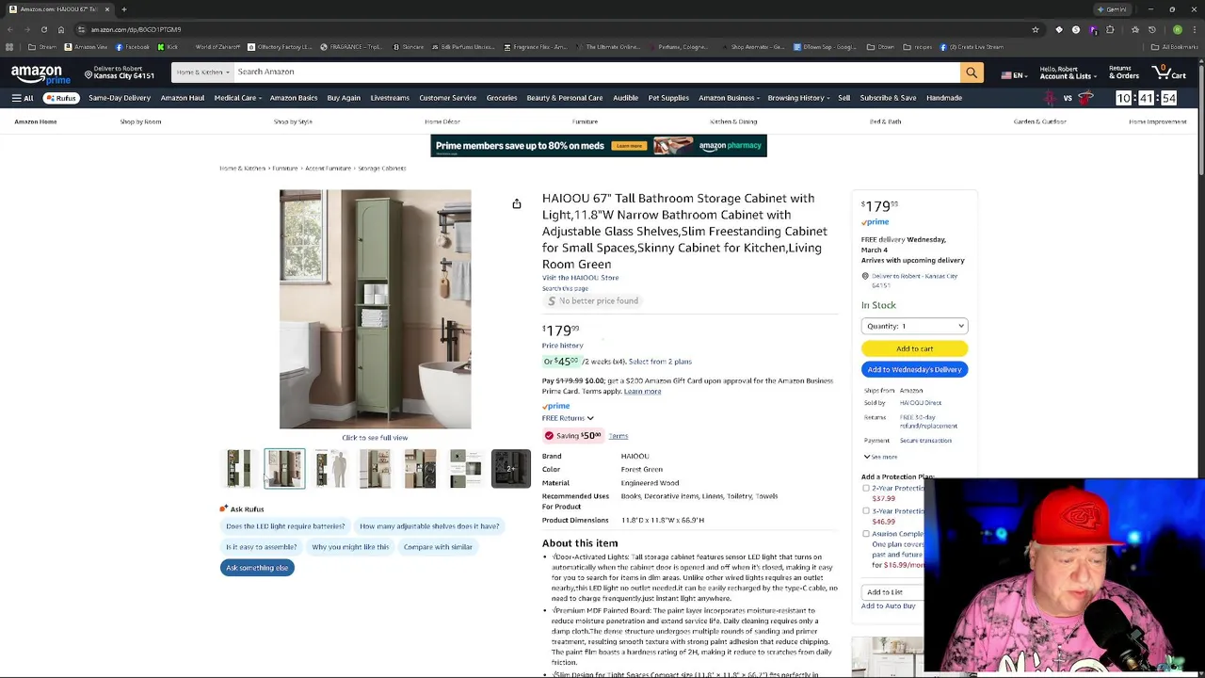Ask Rufus: Is it easy to assemble?
1205x678 pixels.
click(261, 547)
